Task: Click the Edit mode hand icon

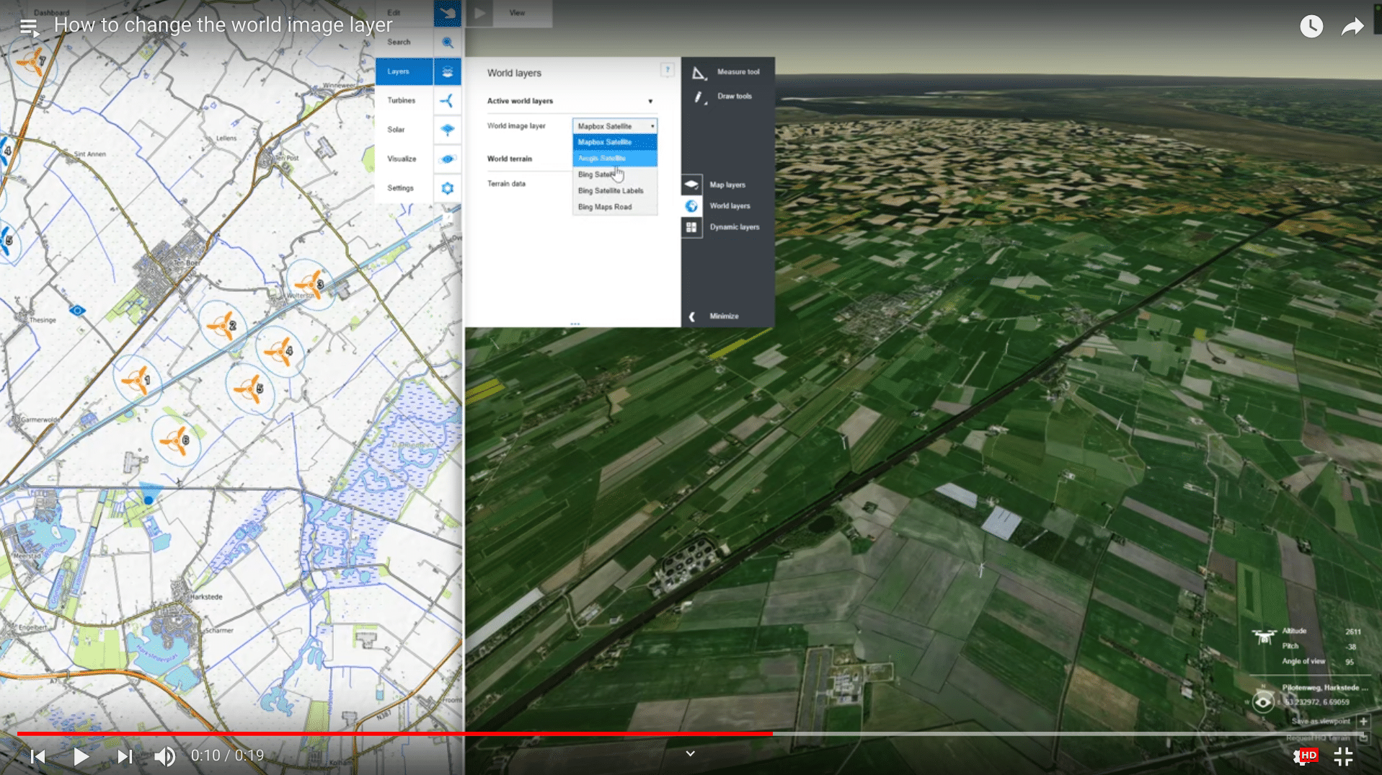Action: point(448,13)
